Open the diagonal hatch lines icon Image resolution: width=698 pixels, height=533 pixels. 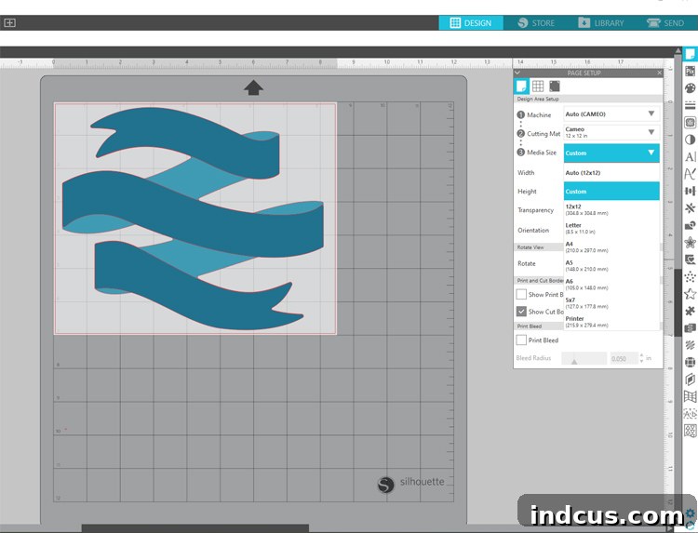690,345
